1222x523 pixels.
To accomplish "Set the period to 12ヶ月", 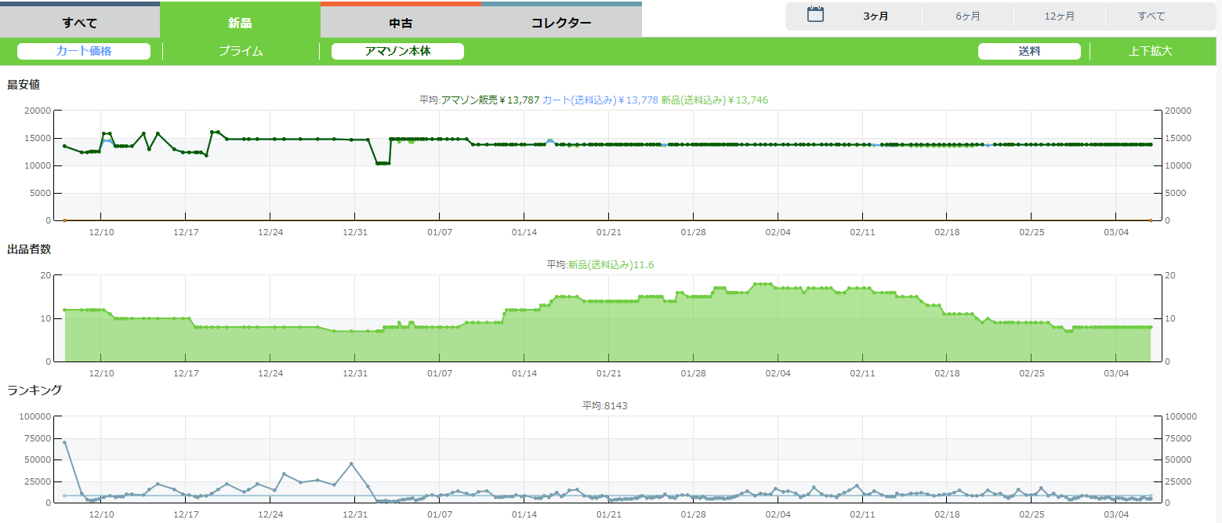I will coord(1060,16).
